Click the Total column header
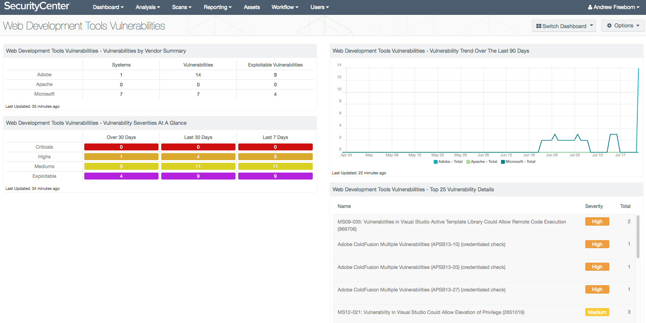Image resolution: width=646 pixels, height=323 pixels. point(625,206)
